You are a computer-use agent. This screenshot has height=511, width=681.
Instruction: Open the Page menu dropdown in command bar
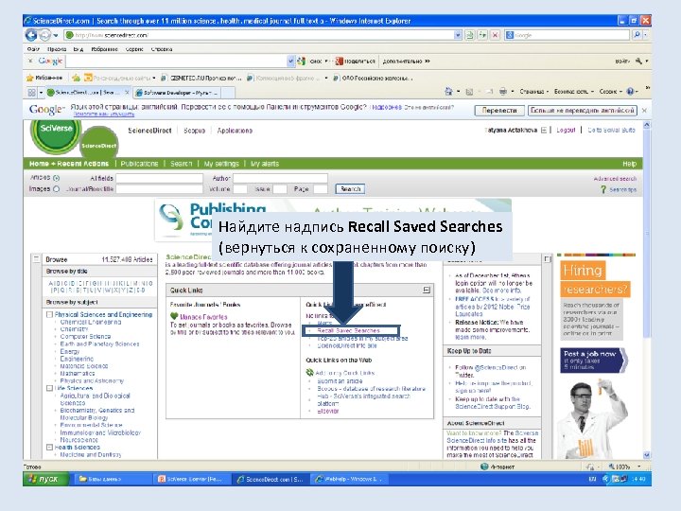[534, 91]
